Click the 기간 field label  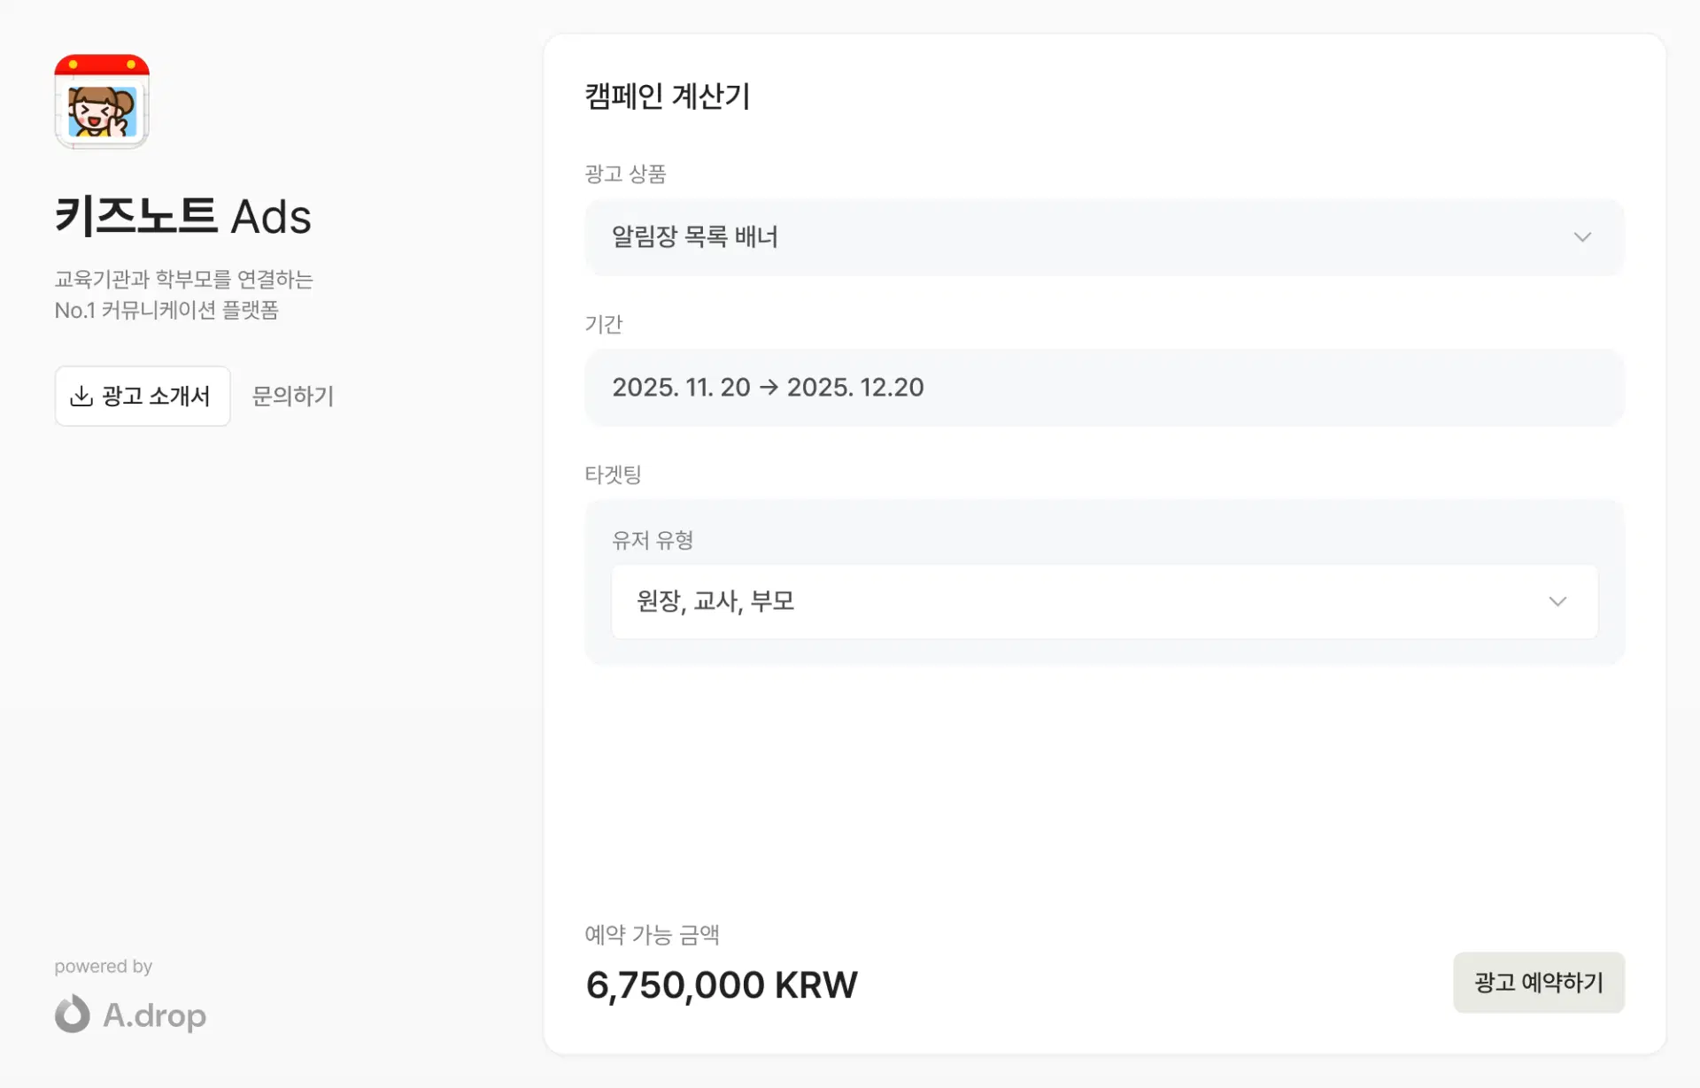(x=604, y=324)
